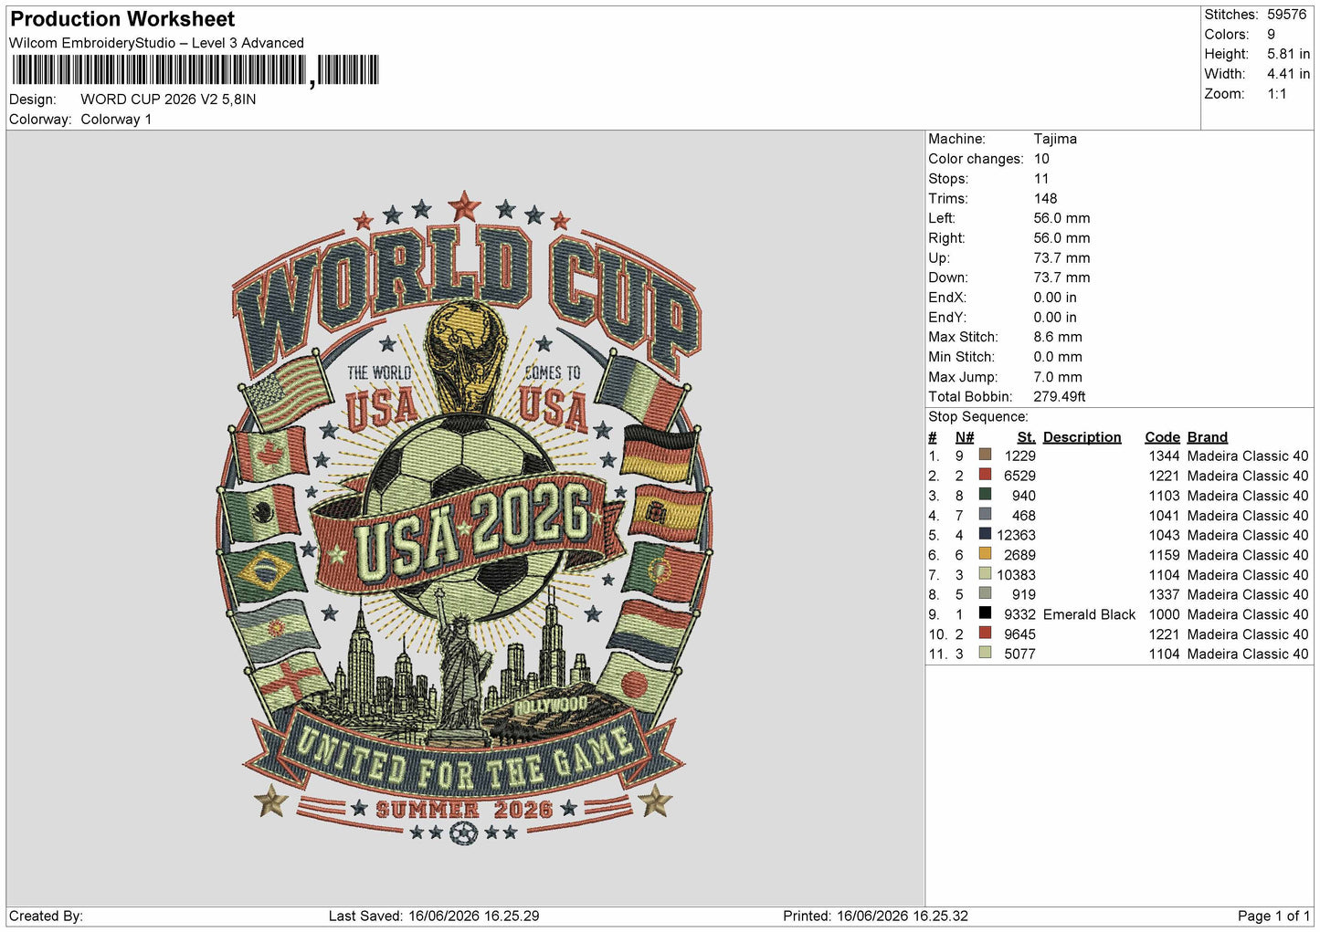Click the 'St.' column header
This screenshot has height=932, width=1320.
click(1026, 437)
